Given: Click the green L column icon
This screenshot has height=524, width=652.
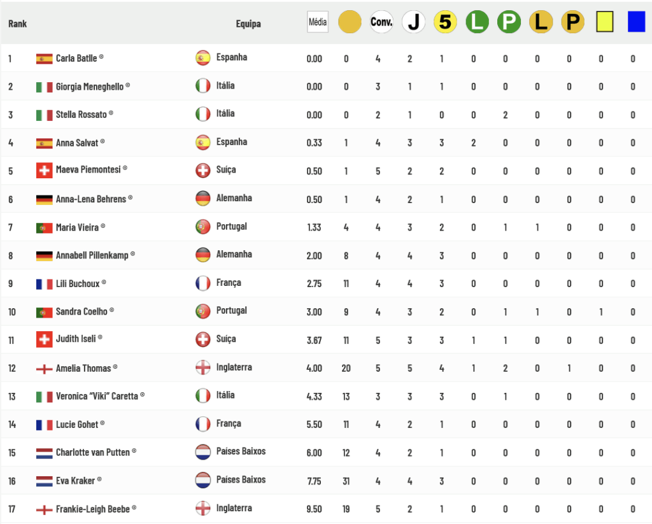Looking at the screenshot, I should 477,22.
